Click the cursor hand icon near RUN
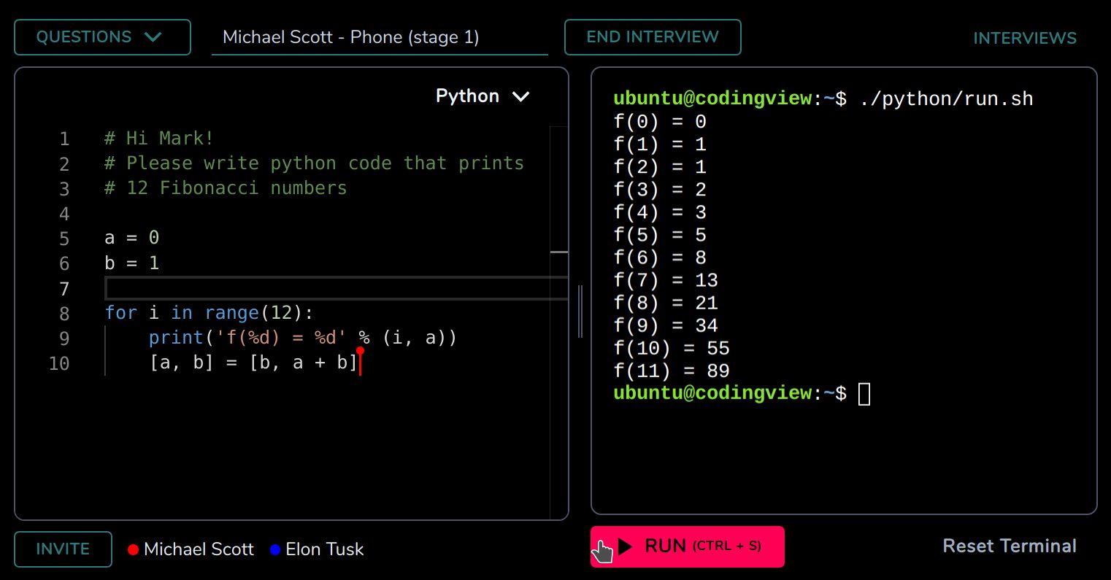1111x580 pixels. pos(603,551)
